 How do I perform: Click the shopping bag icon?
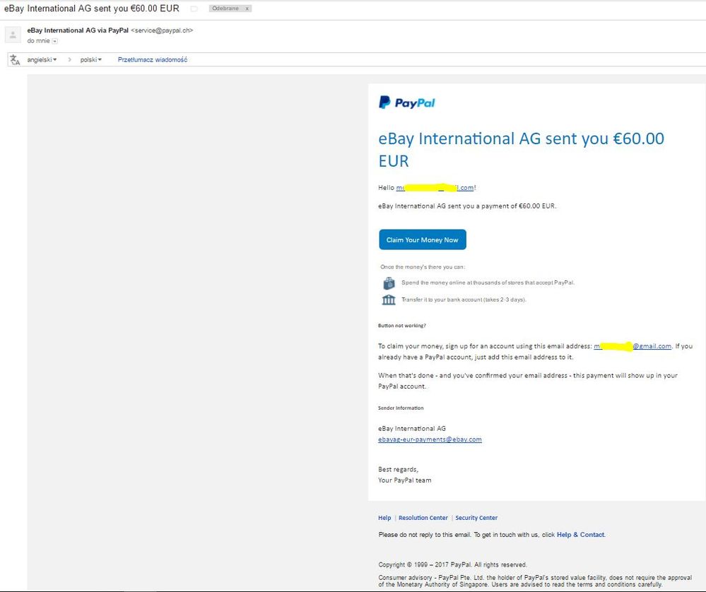coord(389,283)
